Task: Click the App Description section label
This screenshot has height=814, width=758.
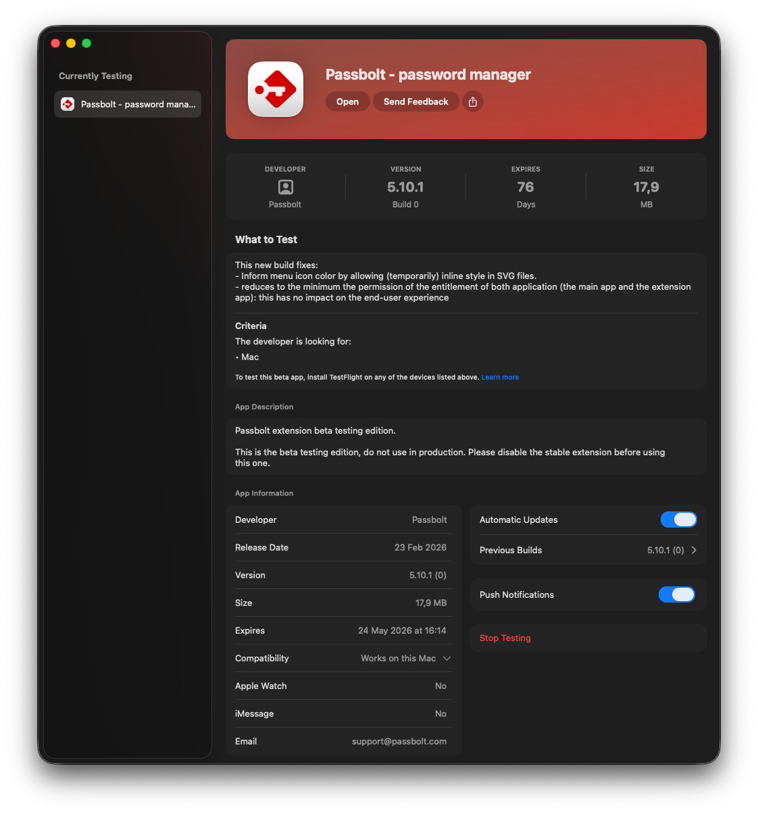Action: point(264,407)
